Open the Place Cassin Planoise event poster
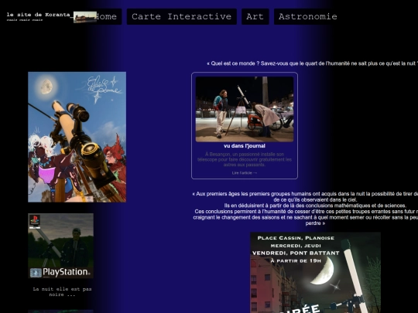This screenshot has height=313, width=418. coord(315,273)
